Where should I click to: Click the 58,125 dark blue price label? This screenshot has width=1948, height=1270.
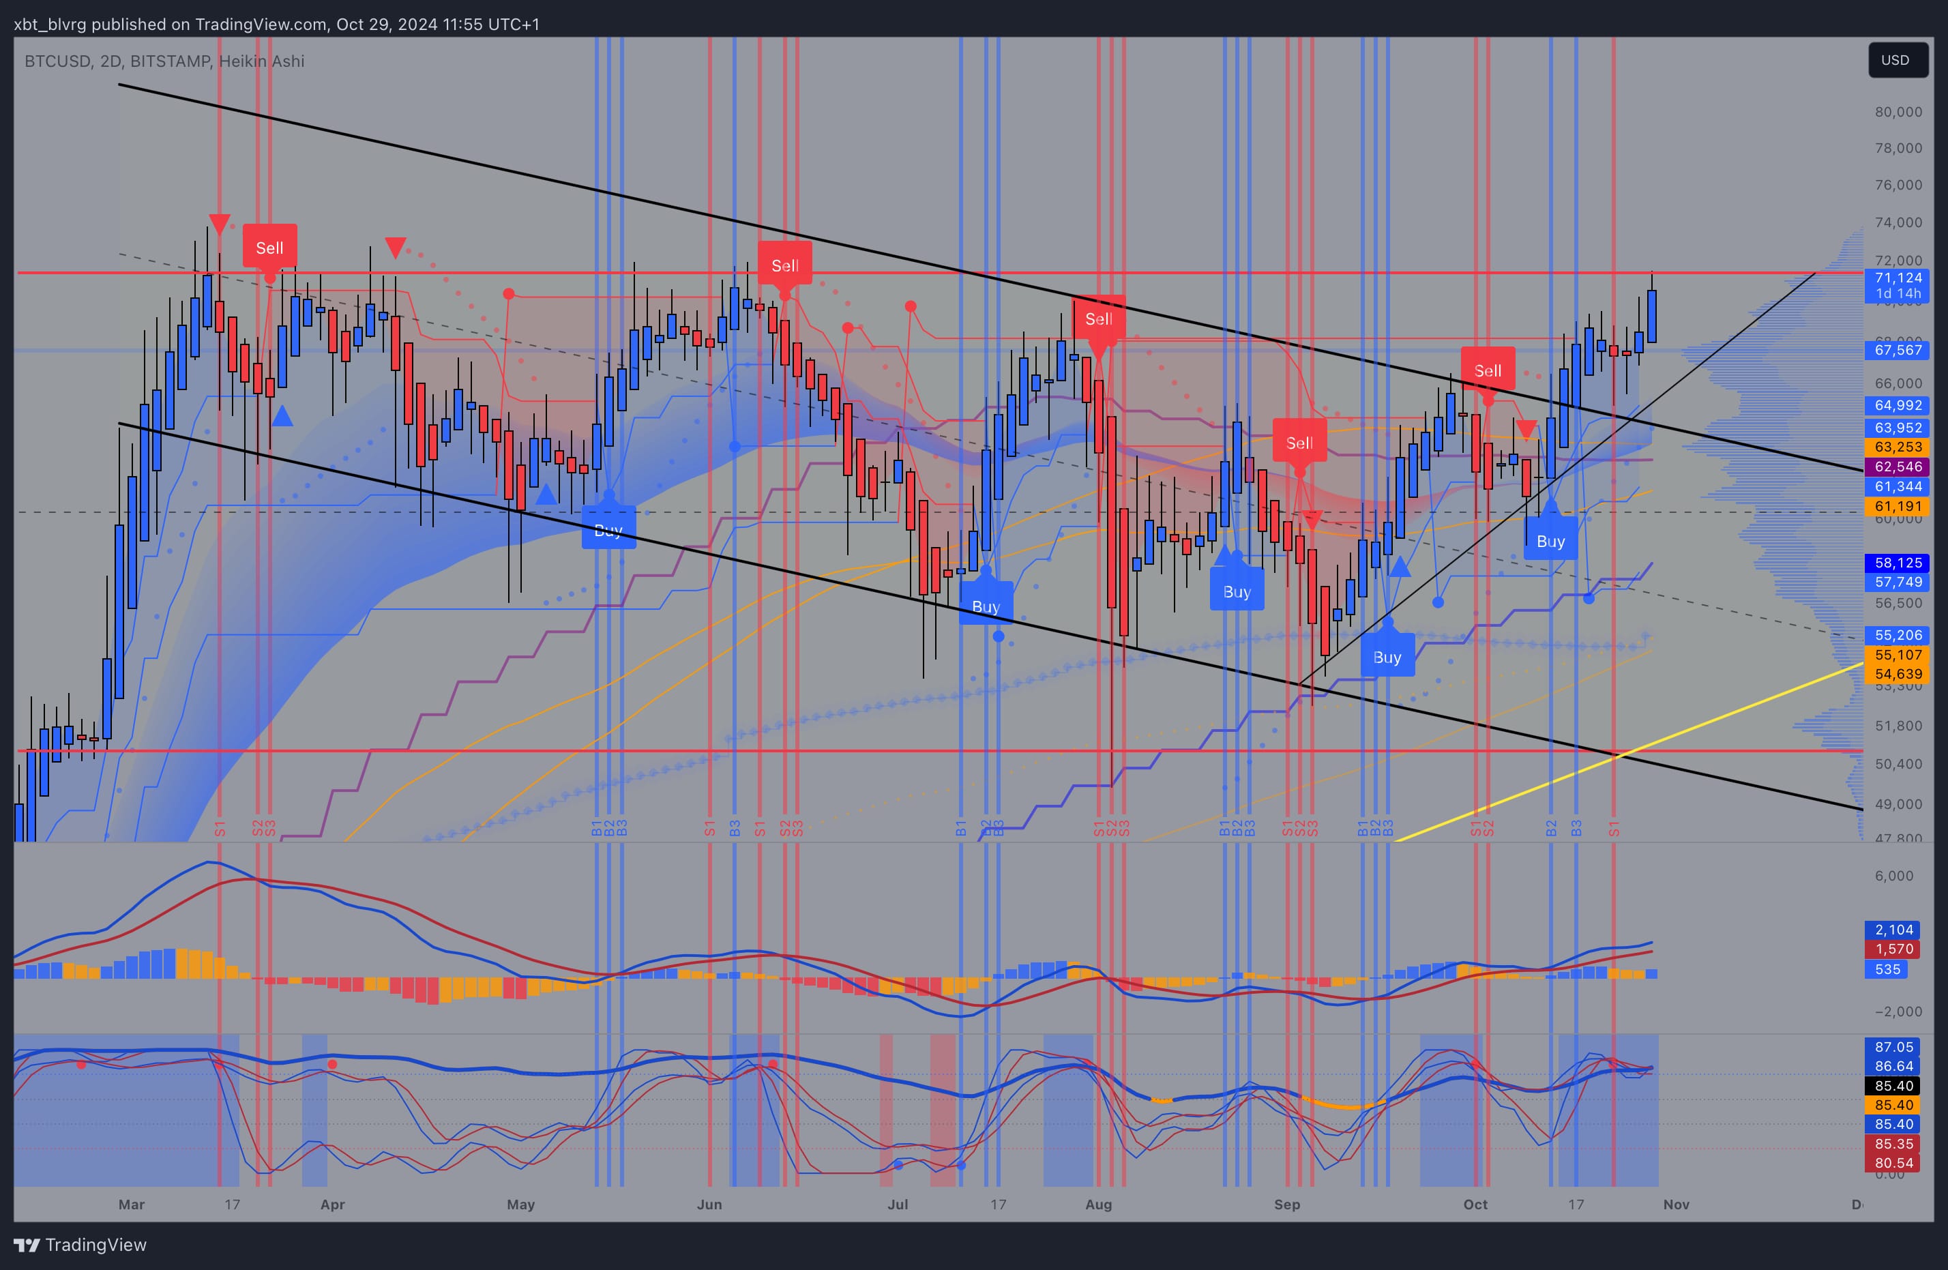point(1896,562)
